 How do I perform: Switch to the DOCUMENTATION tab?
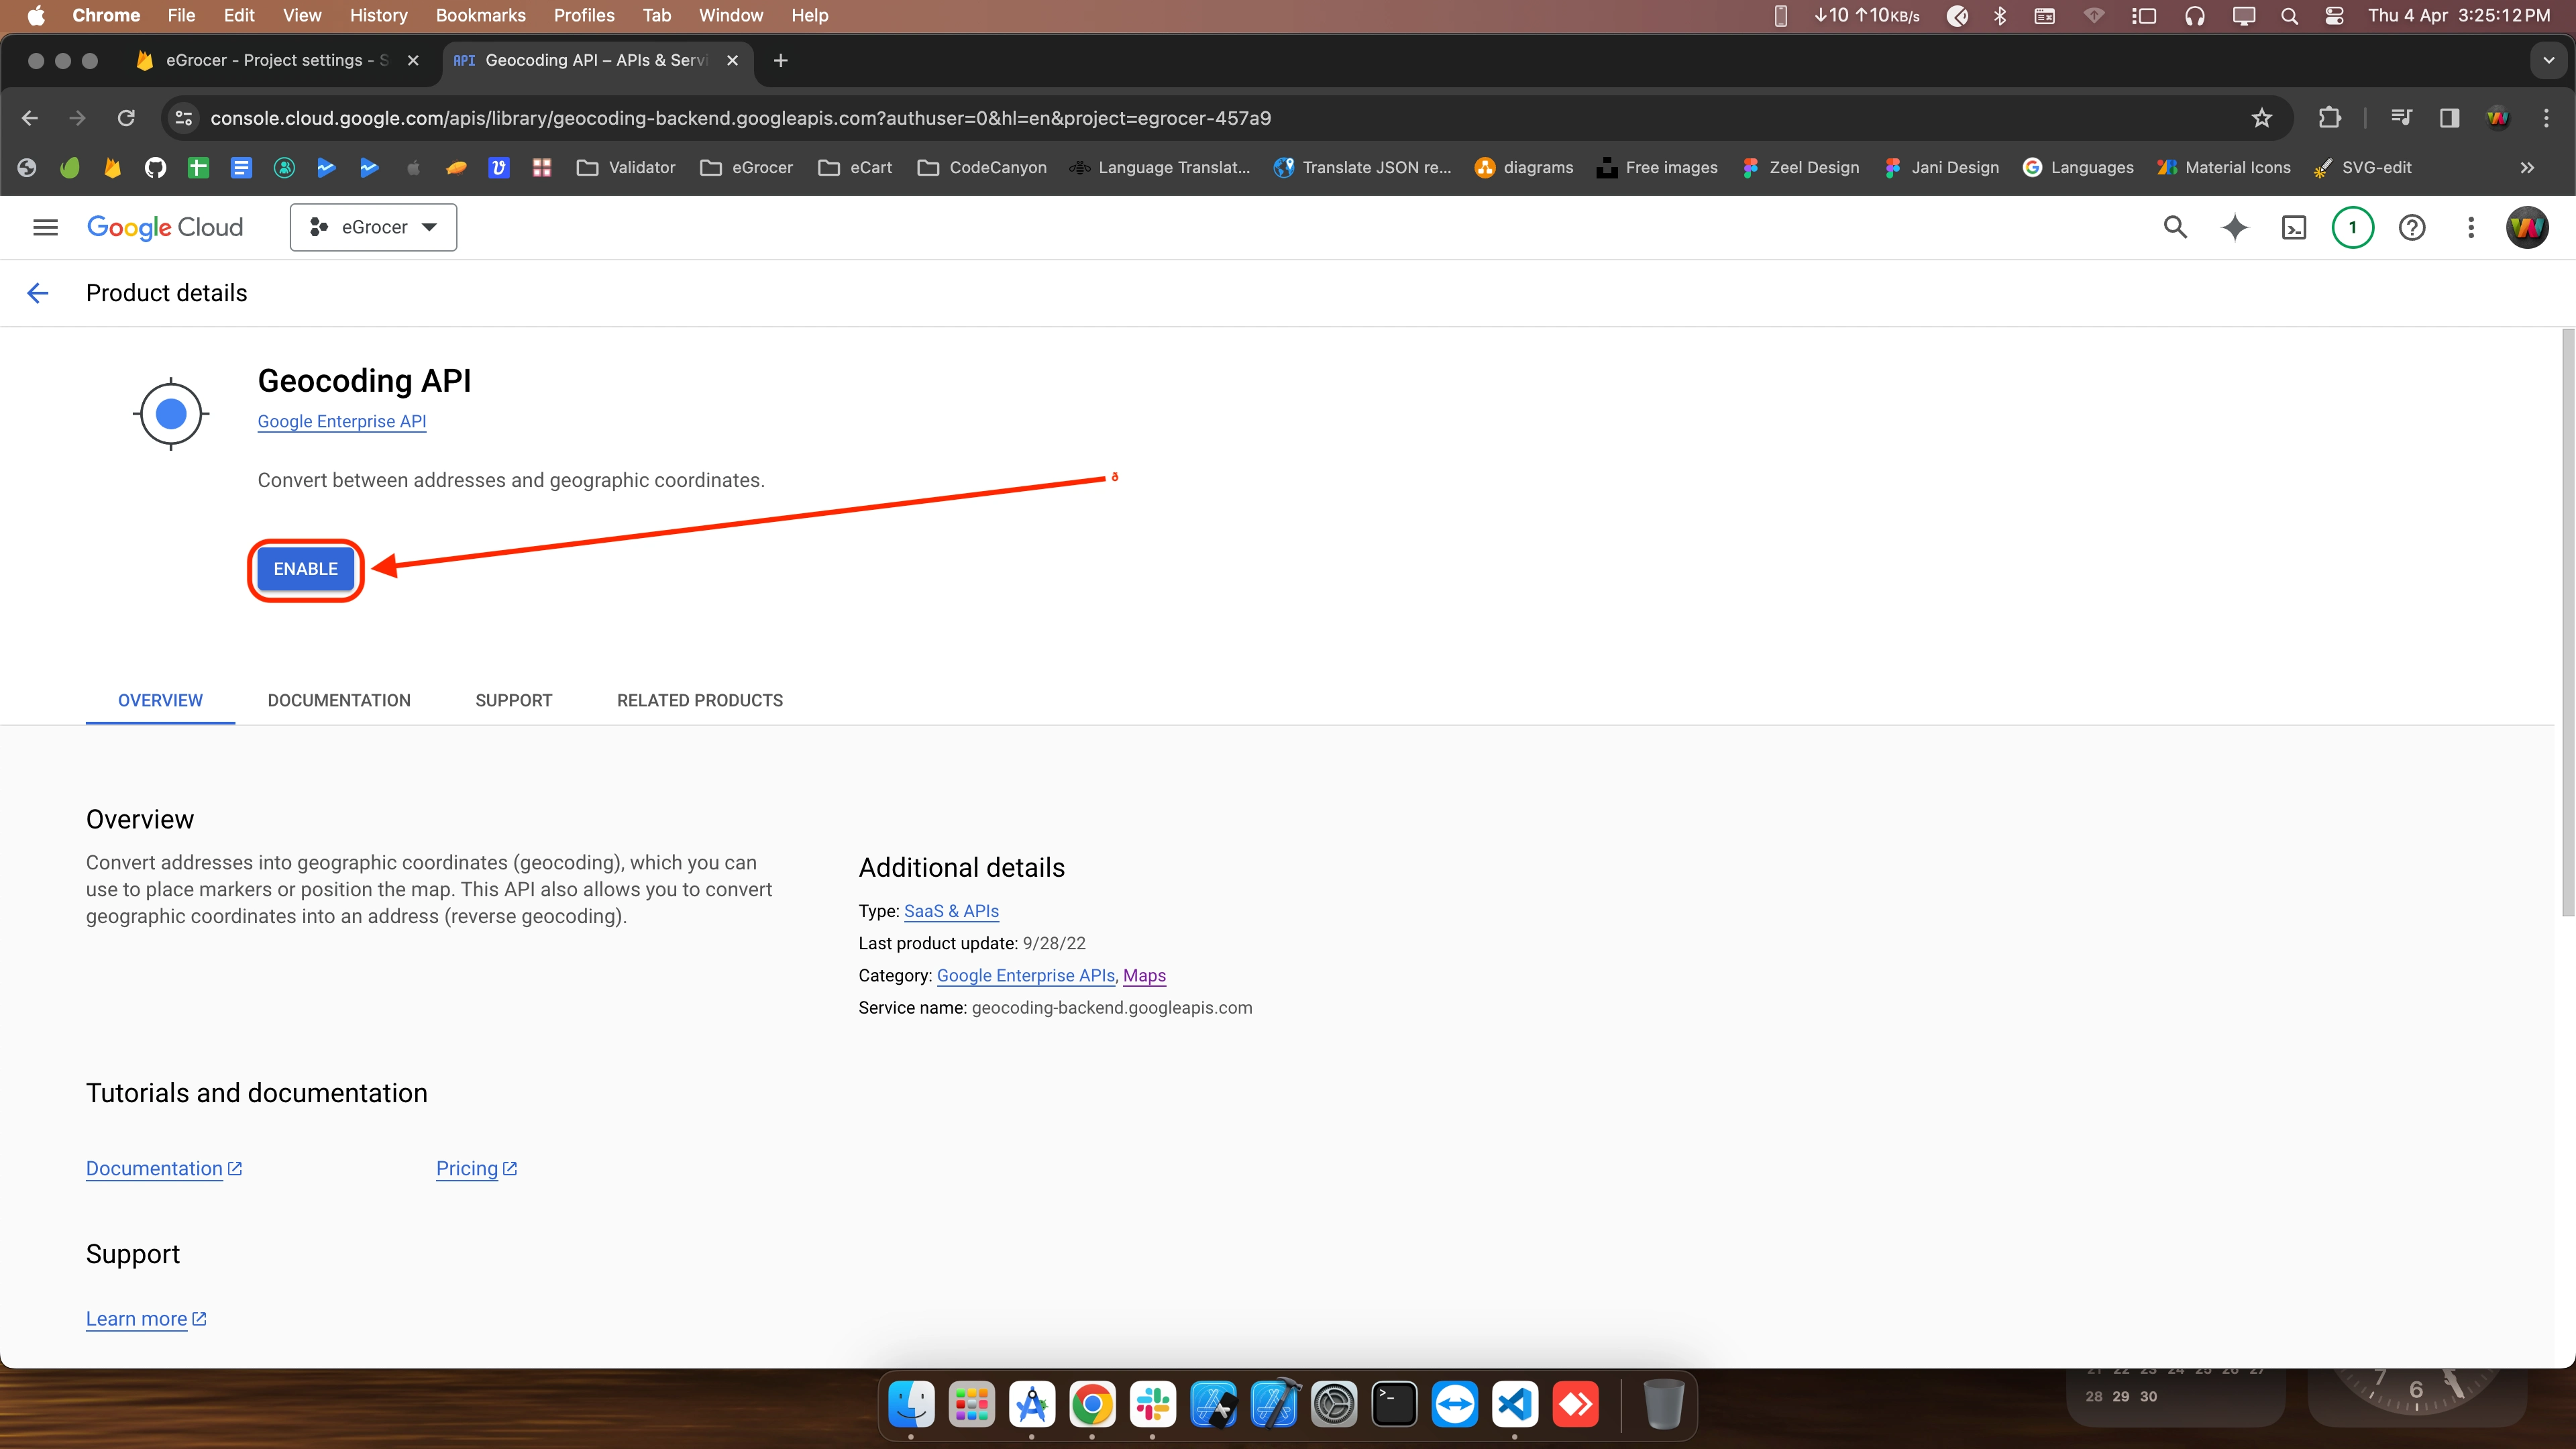(339, 701)
